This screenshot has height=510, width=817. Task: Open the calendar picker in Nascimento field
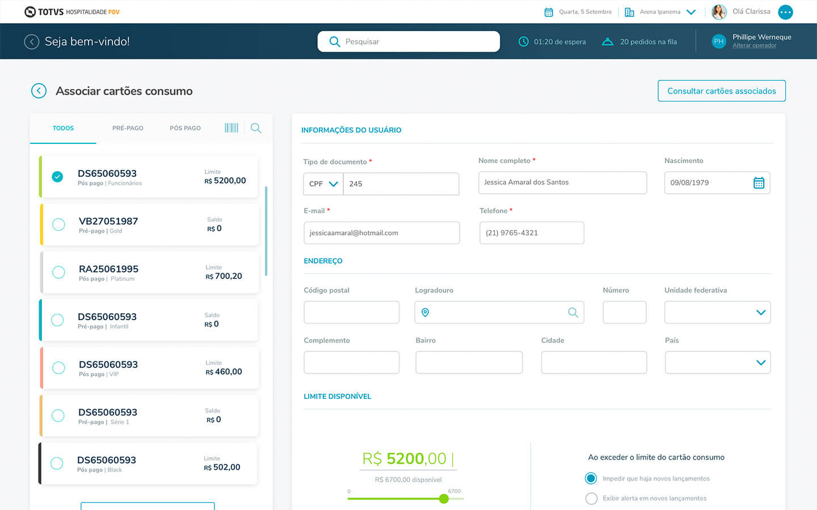coord(759,183)
